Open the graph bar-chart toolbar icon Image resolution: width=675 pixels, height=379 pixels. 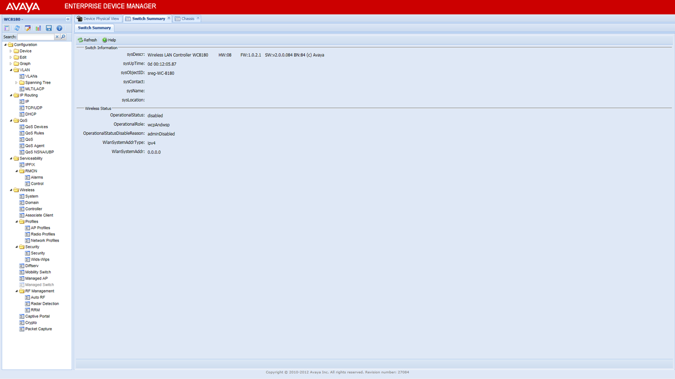coord(38,28)
